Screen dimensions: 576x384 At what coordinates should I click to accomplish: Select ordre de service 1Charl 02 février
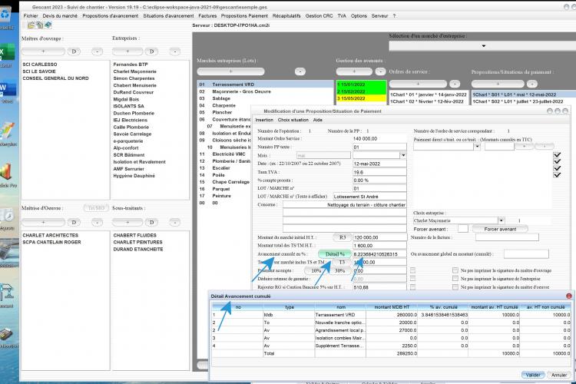[x=429, y=101]
